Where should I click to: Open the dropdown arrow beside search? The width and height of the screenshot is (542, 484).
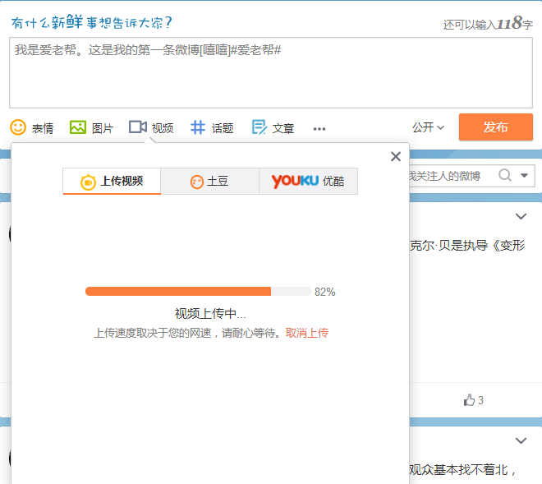coord(525,175)
